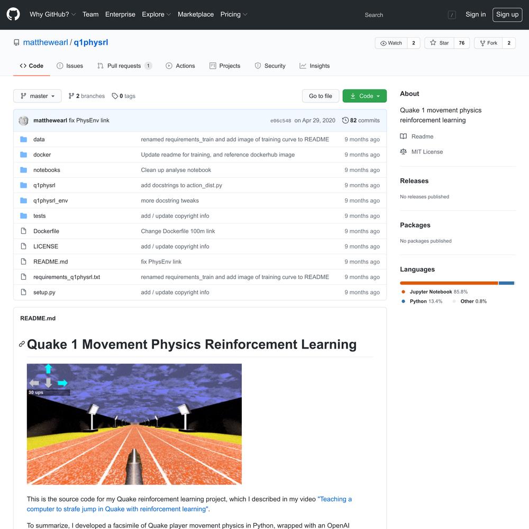Open the 'Change Dockerfile 100m link' commit message
The height and width of the screenshot is (529, 529).
coord(178,231)
